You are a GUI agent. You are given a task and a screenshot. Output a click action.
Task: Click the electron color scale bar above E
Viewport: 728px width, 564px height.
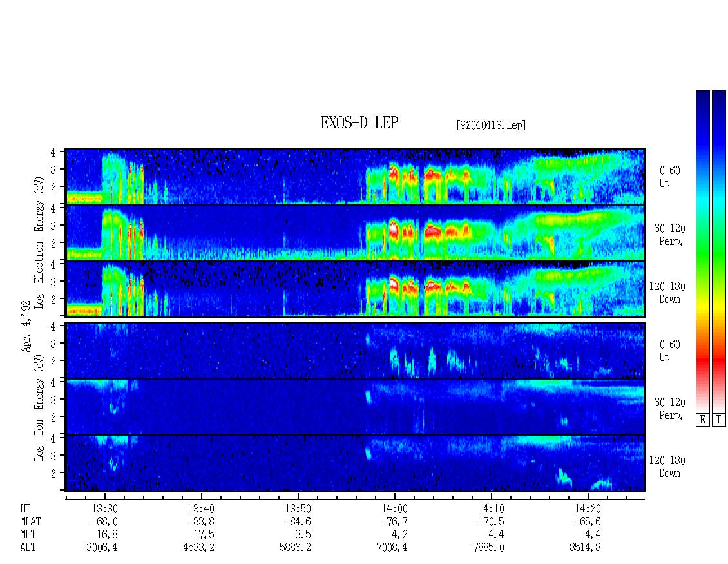tap(702, 251)
